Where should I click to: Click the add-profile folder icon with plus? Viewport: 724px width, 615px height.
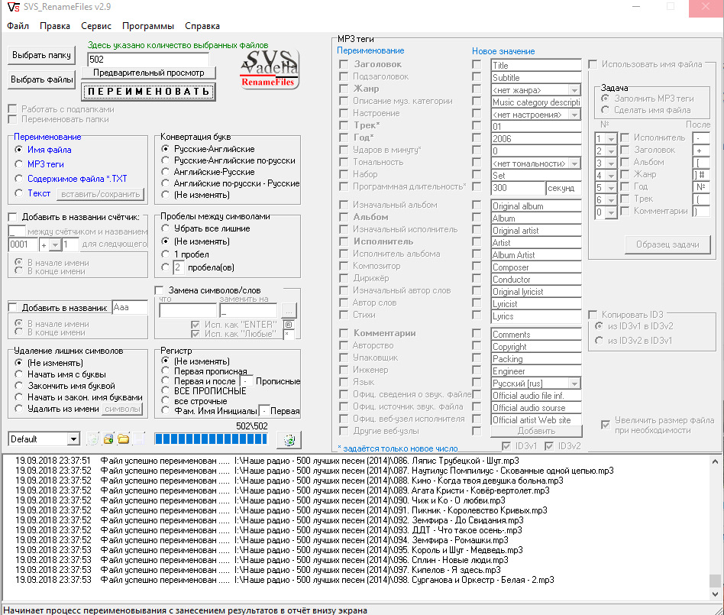pos(108,439)
